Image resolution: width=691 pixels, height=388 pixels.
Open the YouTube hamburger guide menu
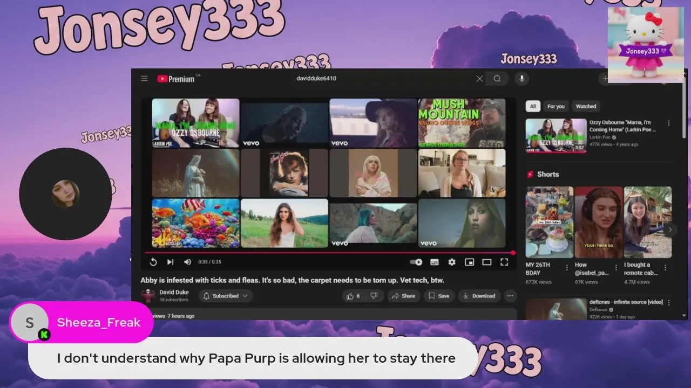tap(144, 79)
